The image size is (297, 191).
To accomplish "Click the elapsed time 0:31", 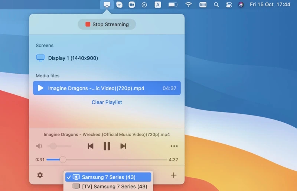I will (40, 160).
